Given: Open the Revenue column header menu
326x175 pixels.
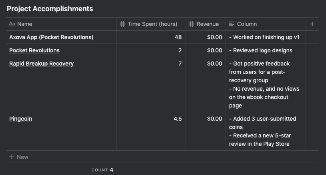Looking at the screenshot, I should click(x=207, y=24).
